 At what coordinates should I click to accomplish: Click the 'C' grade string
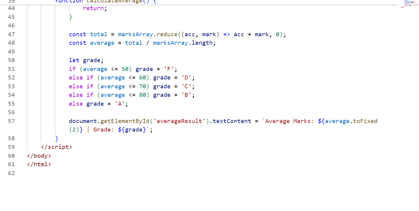(186, 86)
